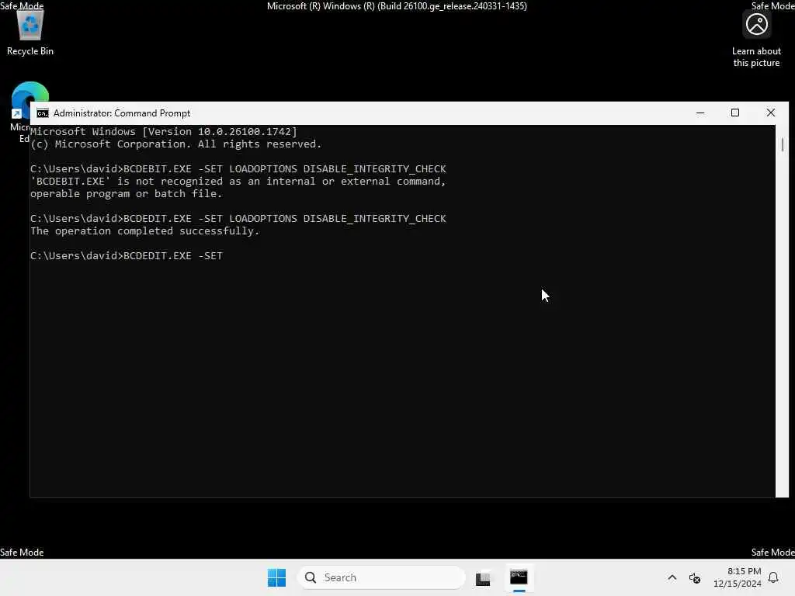This screenshot has width=795, height=596.
Task: Maximize the Command Prompt window
Action: [x=735, y=113]
